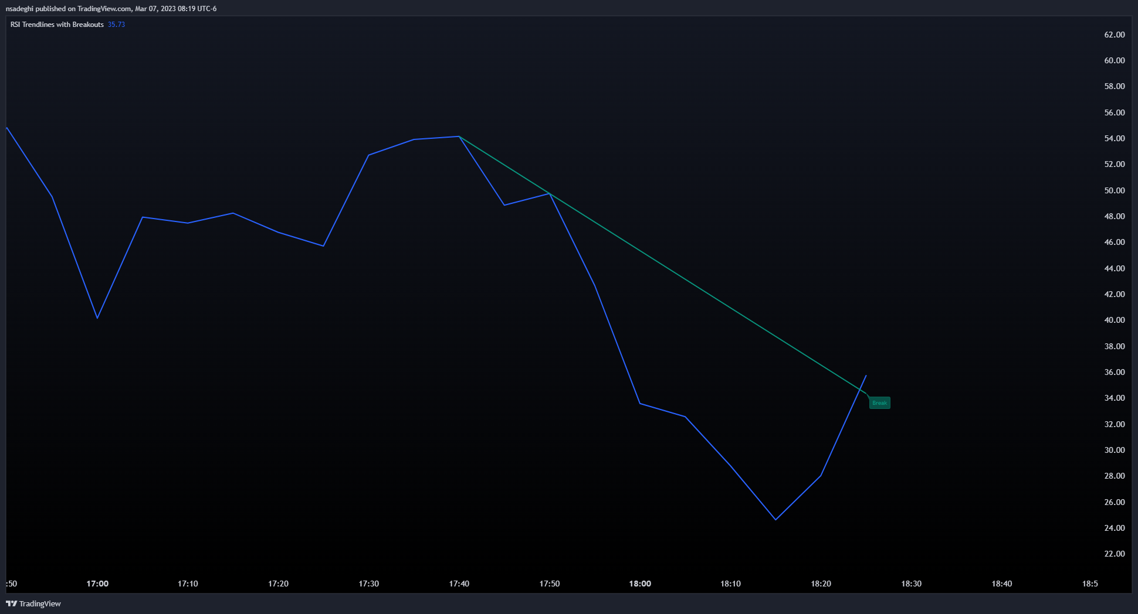
Task: Click the 18:30 time axis label
Action: tap(911, 584)
